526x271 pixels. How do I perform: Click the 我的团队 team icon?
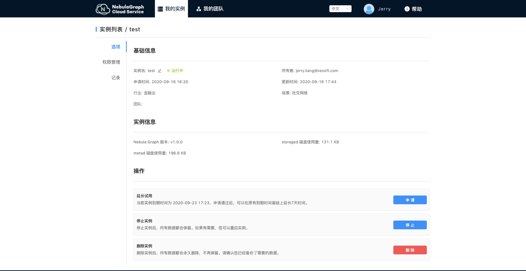click(x=199, y=9)
